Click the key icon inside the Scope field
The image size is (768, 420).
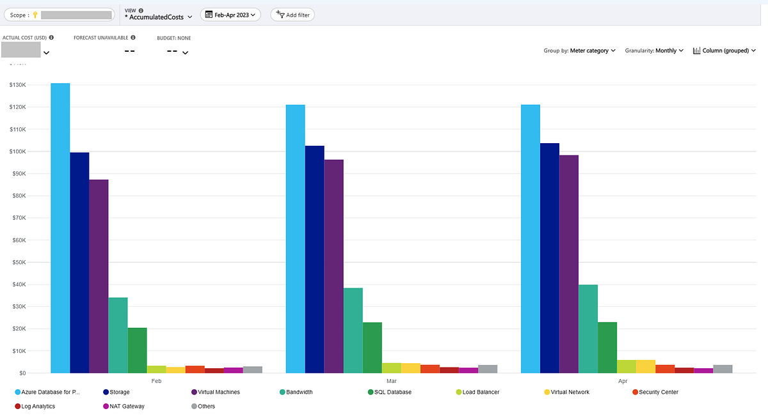pyautogui.click(x=35, y=14)
